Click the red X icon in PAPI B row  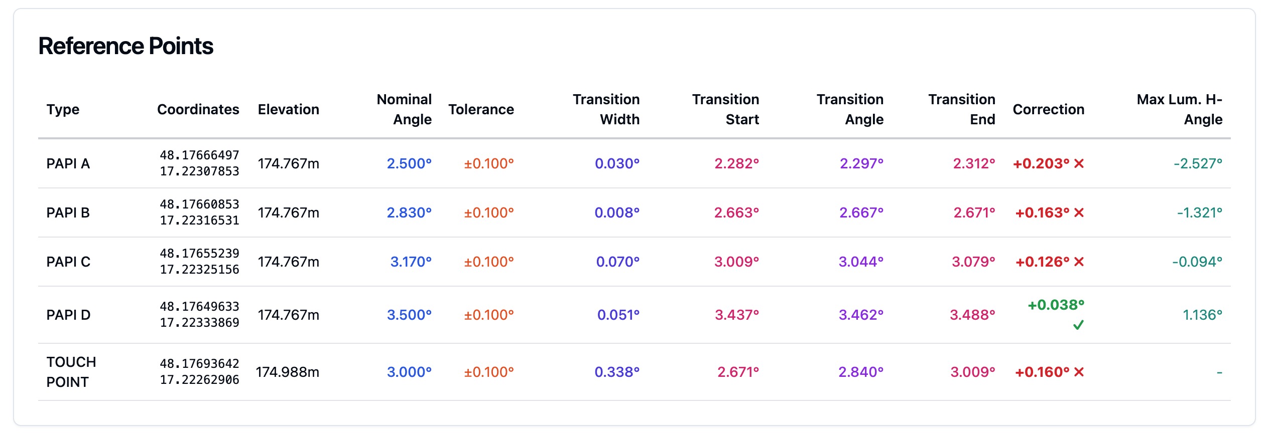tap(1079, 213)
